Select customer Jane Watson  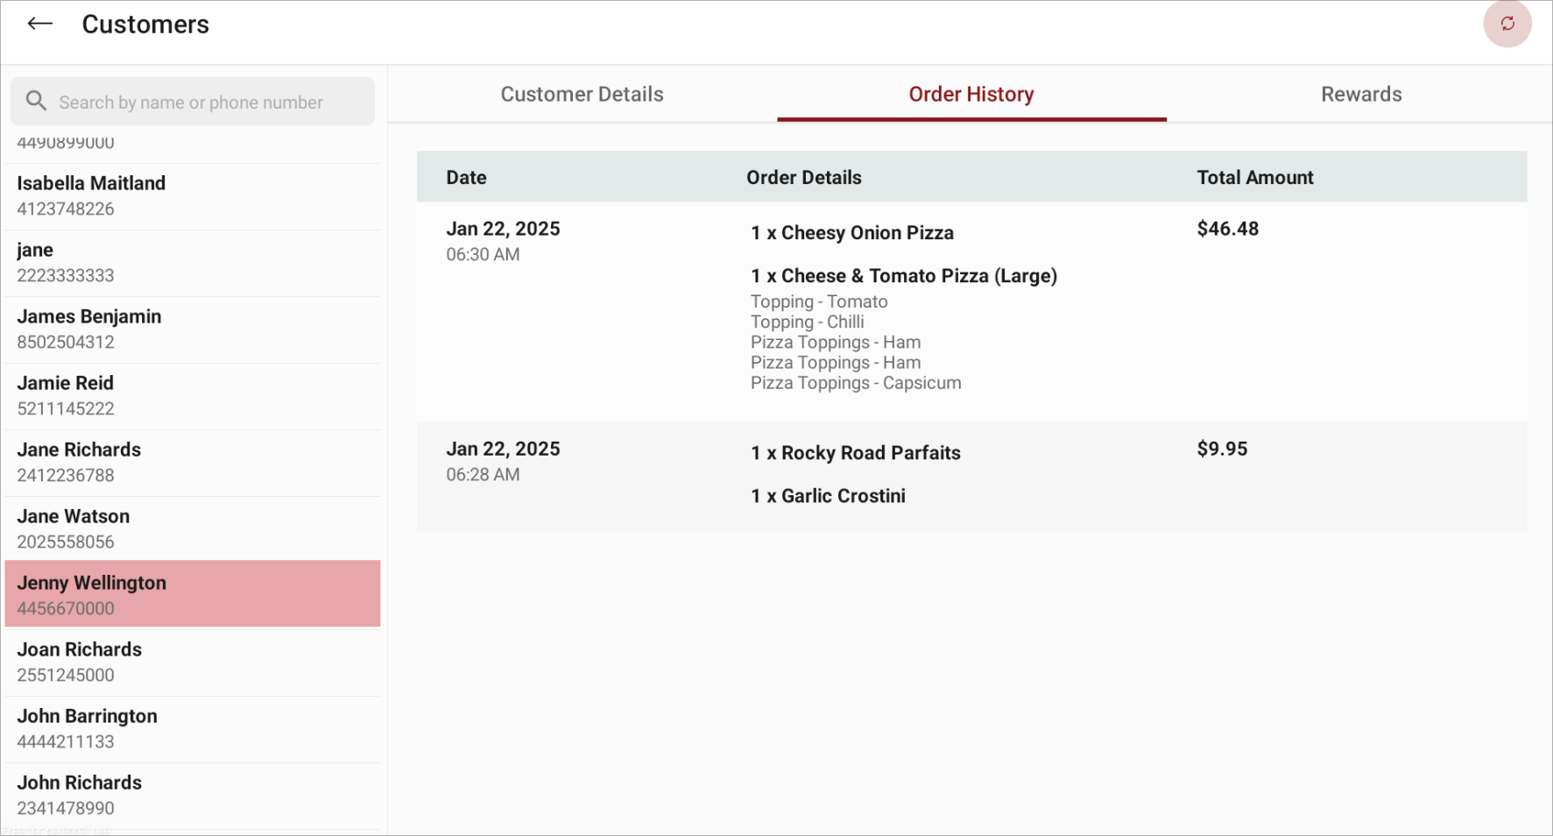[x=193, y=529]
